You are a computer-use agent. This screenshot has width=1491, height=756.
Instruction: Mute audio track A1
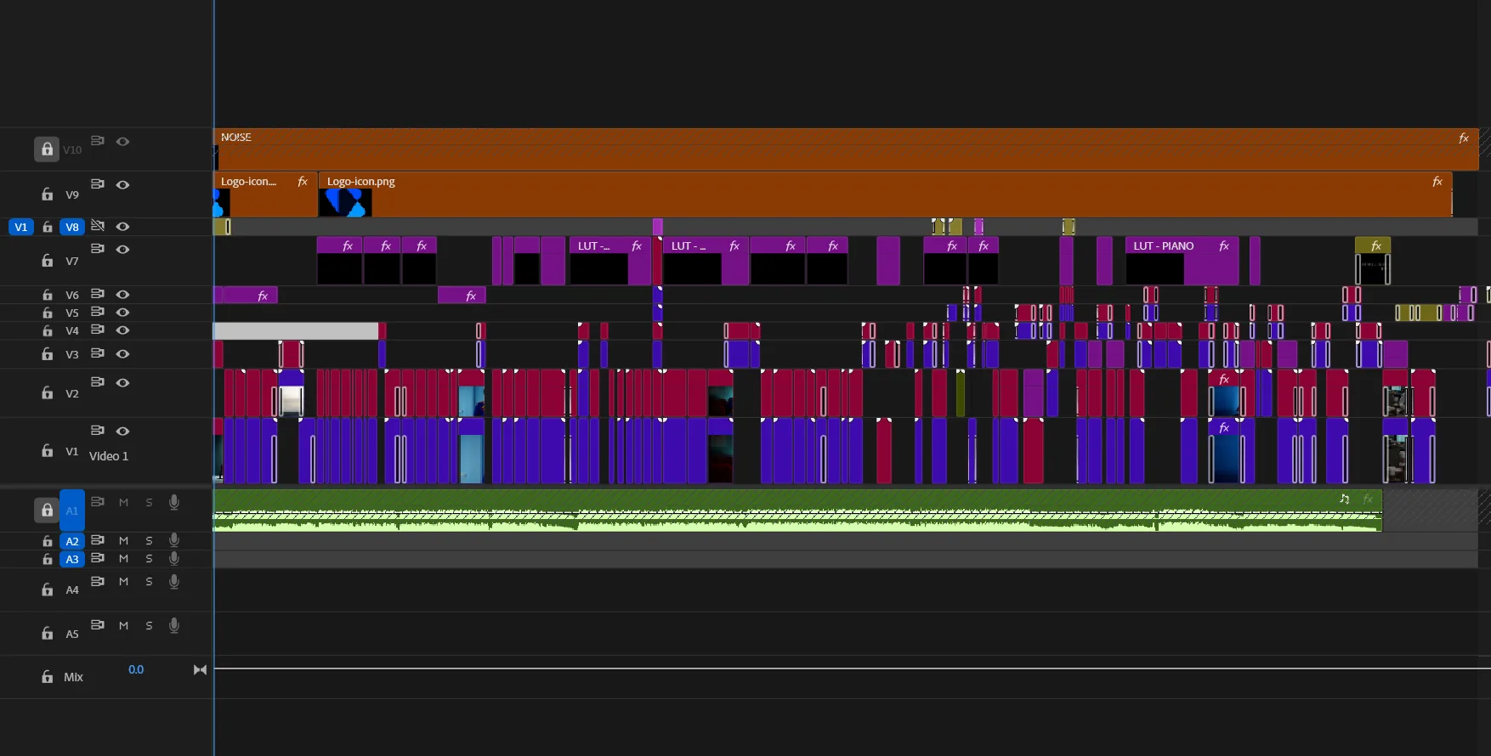point(123,503)
